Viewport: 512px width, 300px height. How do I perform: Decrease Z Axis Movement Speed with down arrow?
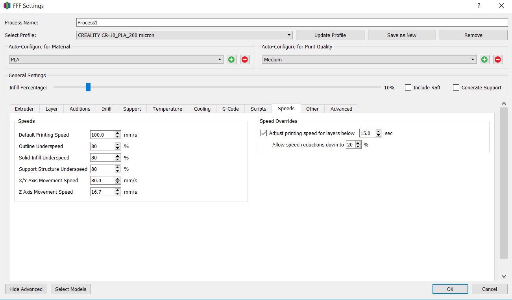tap(118, 194)
